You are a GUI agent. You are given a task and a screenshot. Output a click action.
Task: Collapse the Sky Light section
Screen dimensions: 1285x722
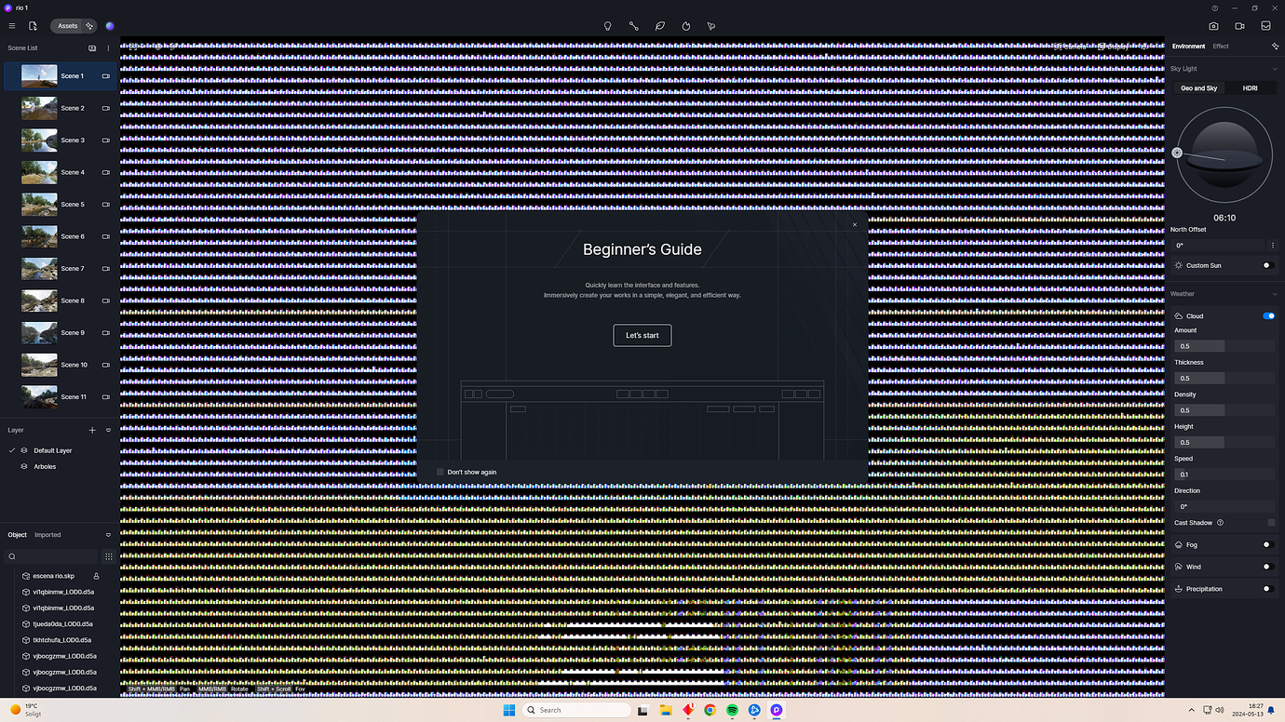(x=1275, y=68)
